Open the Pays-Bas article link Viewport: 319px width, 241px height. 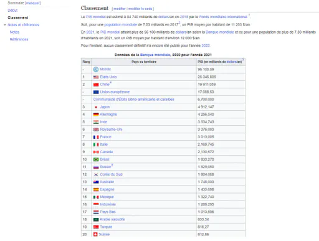[108, 212]
